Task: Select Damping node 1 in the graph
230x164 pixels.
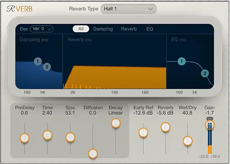Action: (x=38, y=61)
